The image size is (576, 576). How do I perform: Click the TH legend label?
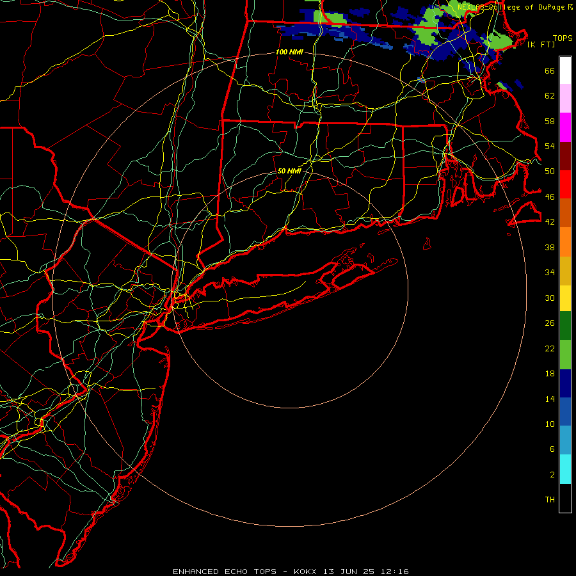550,500
